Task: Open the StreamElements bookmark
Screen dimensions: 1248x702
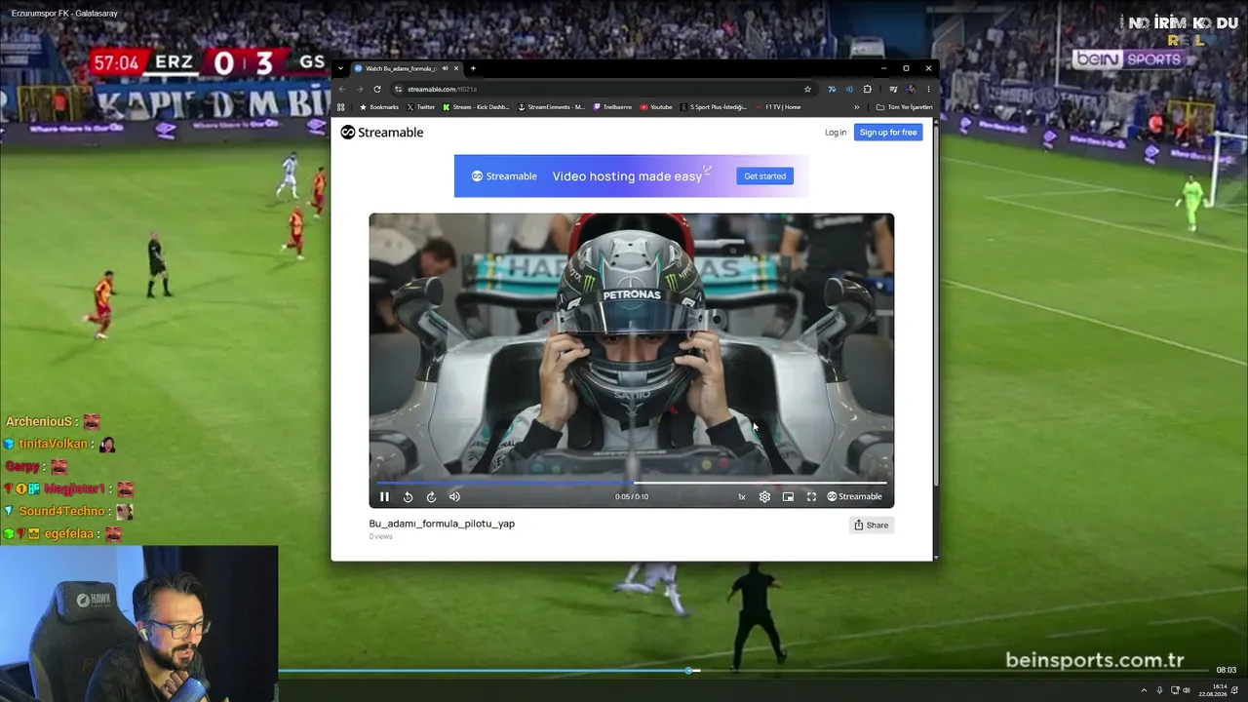Action: tap(551, 107)
